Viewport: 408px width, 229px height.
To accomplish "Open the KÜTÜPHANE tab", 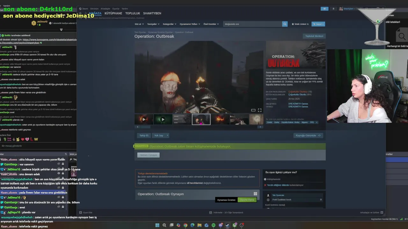I will (x=113, y=13).
